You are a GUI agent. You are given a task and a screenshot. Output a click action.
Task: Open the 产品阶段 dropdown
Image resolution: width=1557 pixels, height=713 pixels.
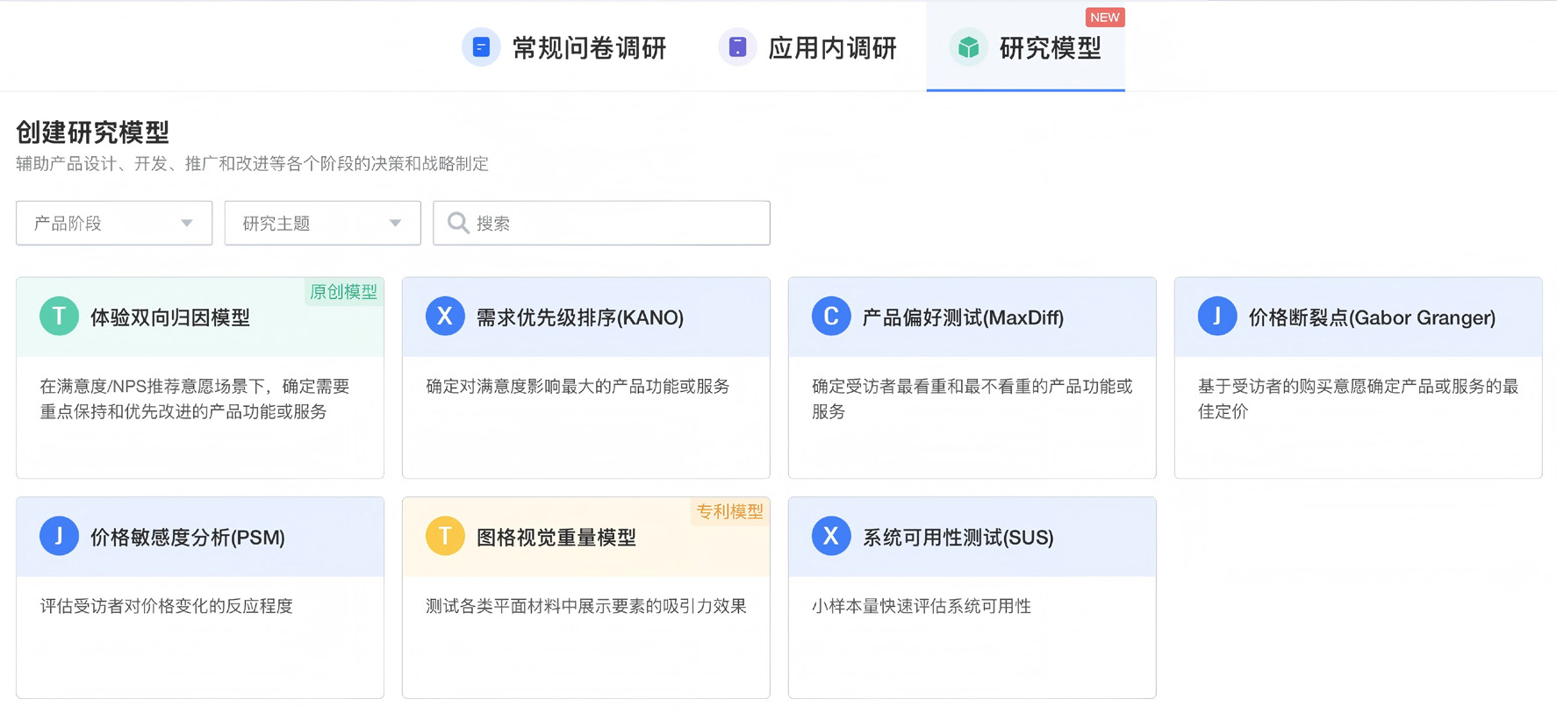point(114,223)
